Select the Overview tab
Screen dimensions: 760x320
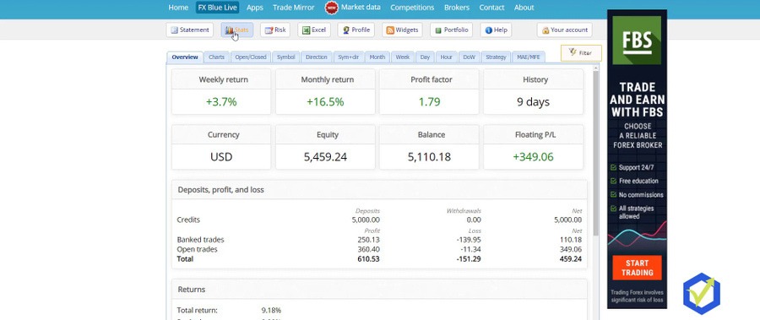(x=185, y=57)
